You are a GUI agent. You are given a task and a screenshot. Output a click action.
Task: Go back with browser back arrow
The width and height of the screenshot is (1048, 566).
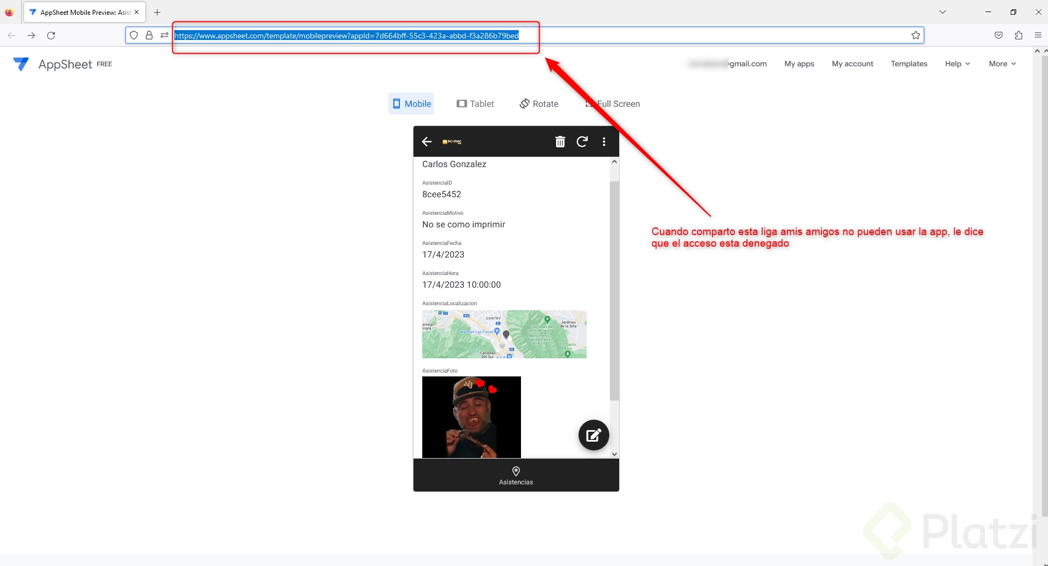[12, 36]
